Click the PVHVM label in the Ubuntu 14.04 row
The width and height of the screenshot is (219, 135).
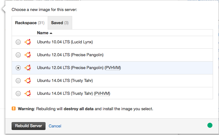[102, 94]
